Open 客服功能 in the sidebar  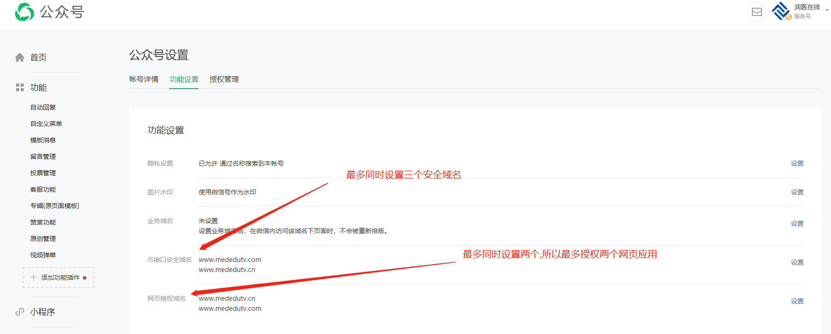[43, 189]
